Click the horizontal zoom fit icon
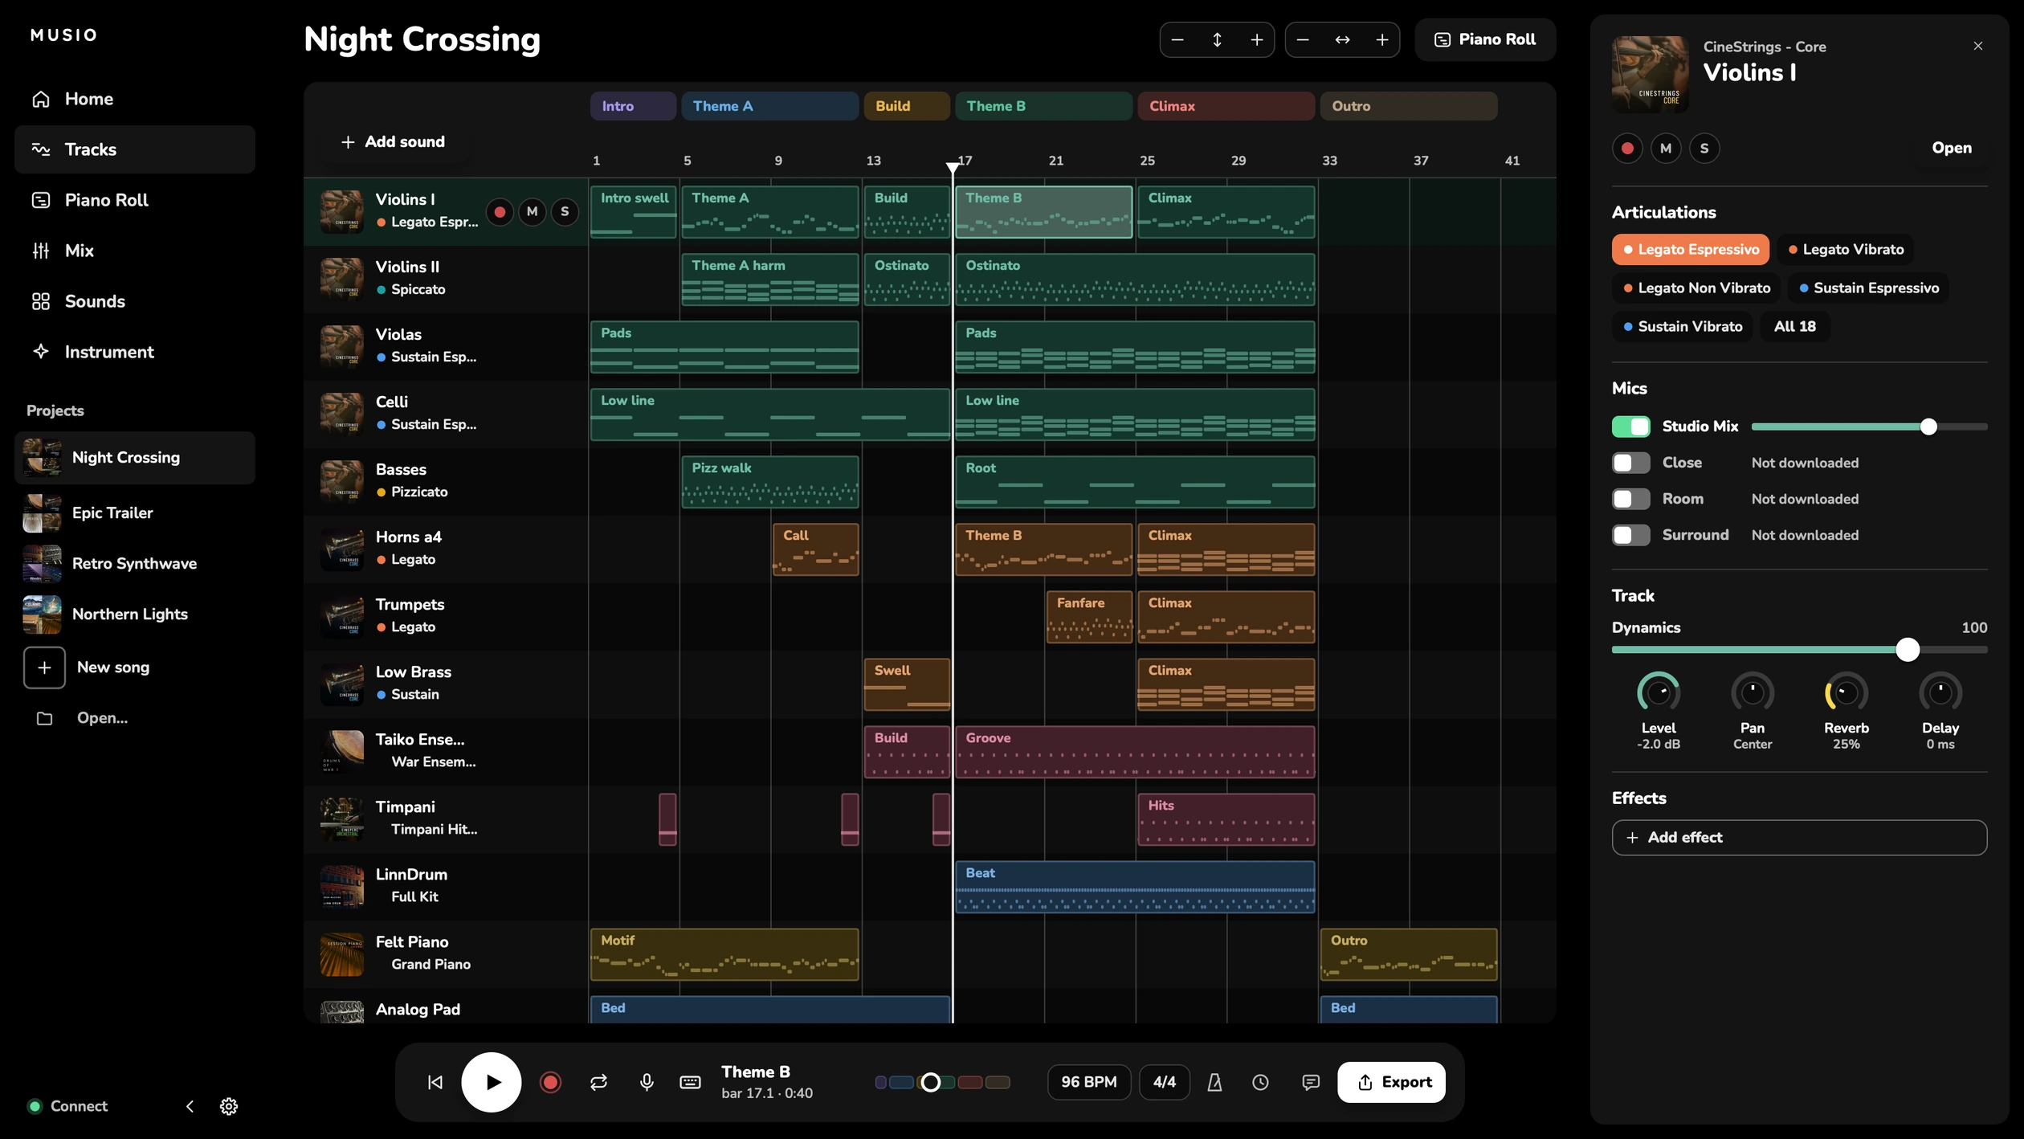Viewport: 2024px width, 1139px height. (1343, 39)
